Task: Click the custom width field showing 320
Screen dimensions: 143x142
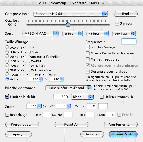Action: tap(34, 79)
